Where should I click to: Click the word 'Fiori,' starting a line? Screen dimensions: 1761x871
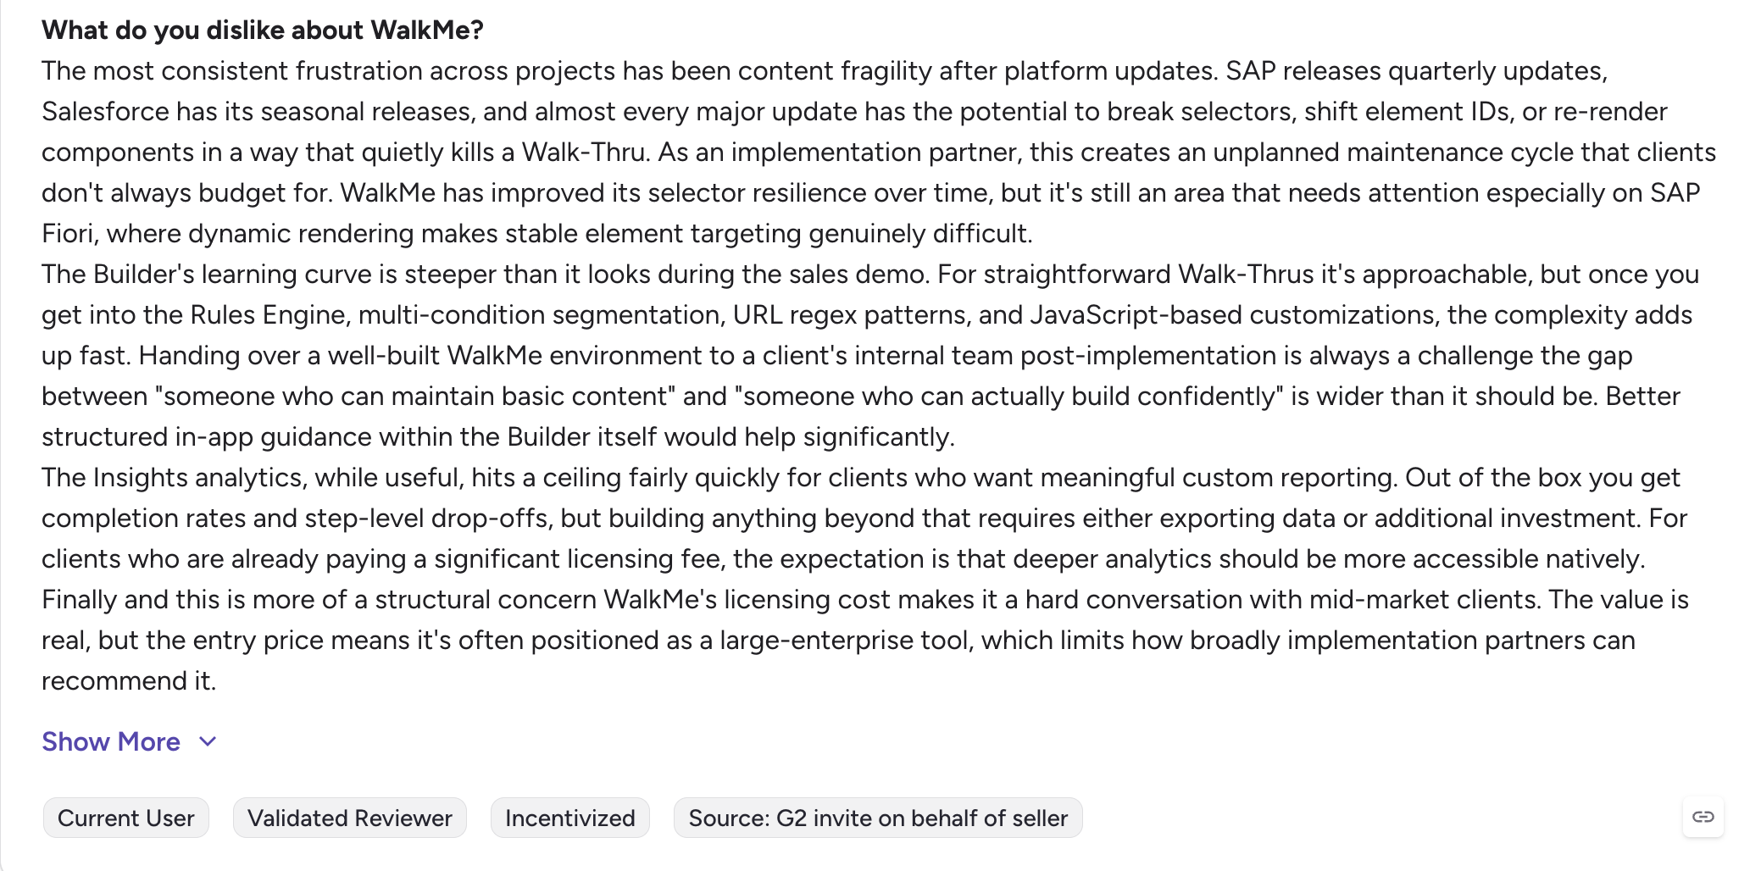[x=70, y=234]
